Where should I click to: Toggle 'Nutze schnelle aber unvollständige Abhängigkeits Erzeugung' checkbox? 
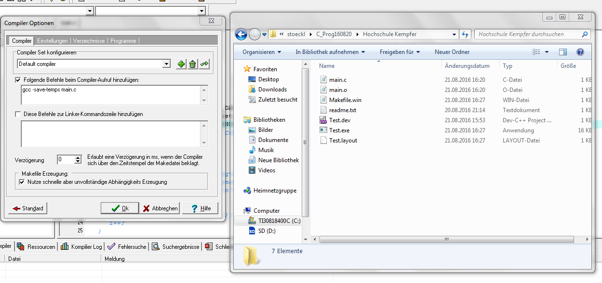[21, 182]
